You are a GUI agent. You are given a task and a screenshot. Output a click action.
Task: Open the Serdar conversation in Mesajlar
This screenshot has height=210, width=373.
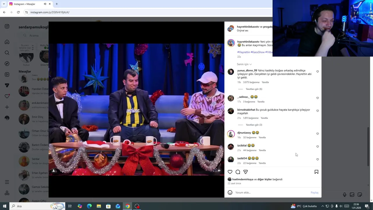pos(34,161)
